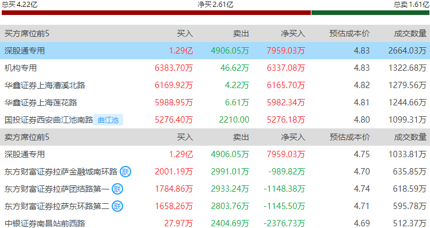Viewport: 430px width, 228px height.
Task: Select the highlighted 深股通专用 buyer row
Action: point(215,51)
